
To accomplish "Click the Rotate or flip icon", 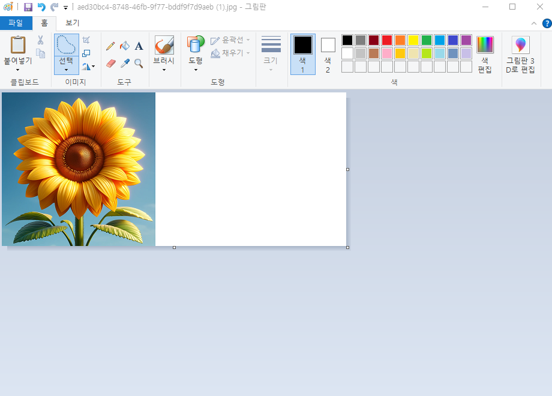I will coord(86,66).
